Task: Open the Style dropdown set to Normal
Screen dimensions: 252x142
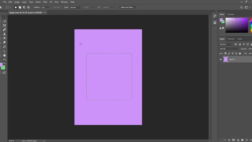Action: (x=76, y=7)
